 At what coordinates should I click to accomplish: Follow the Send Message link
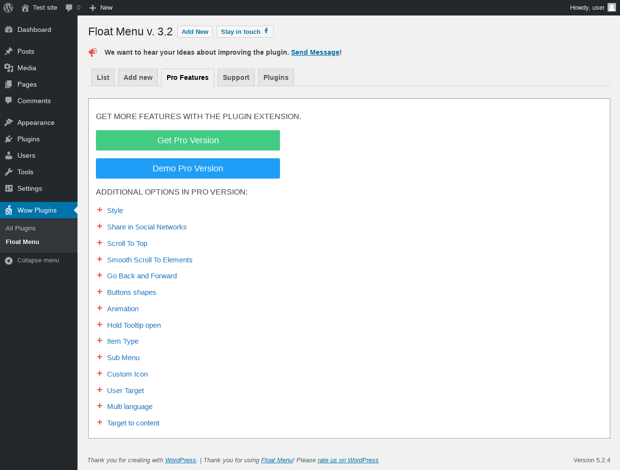tap(315, 52)
